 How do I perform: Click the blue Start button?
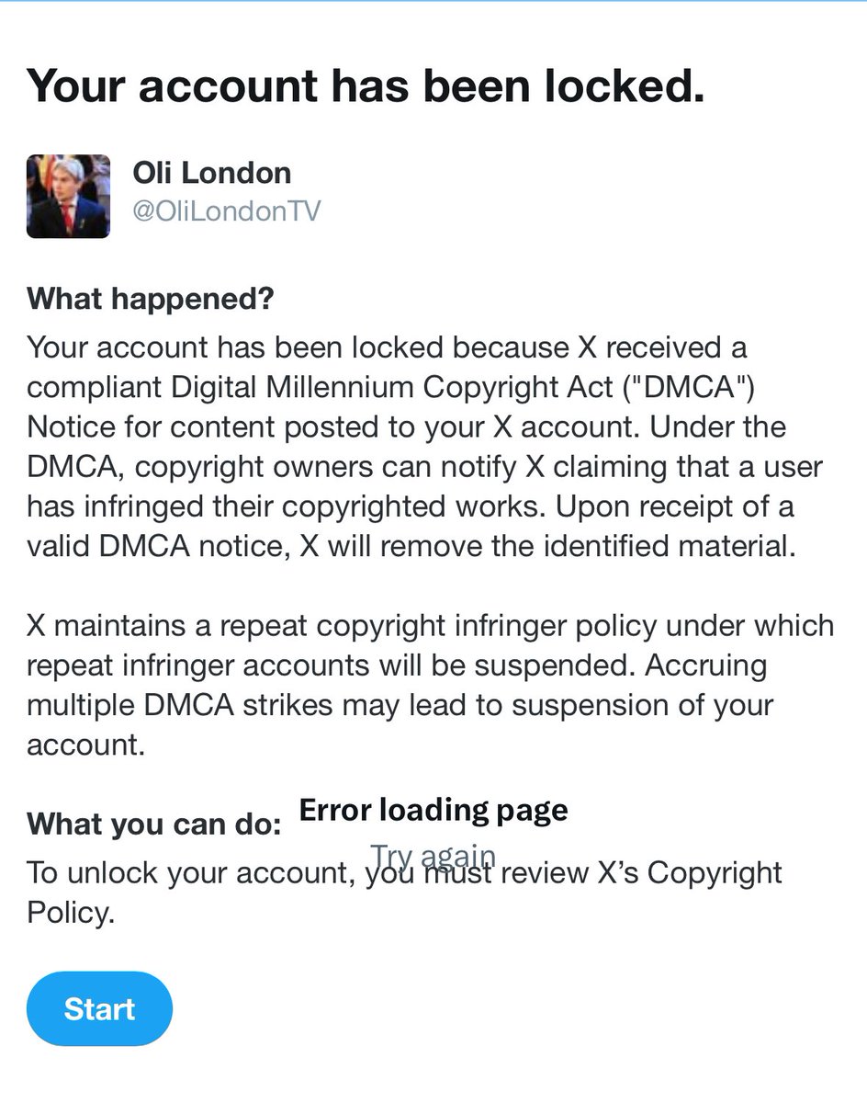[x=99, y=1008]
